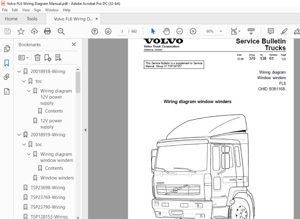Open the Sign menu
The height and width of the screenshot is (219, 300).
click(x=37, y=10)
